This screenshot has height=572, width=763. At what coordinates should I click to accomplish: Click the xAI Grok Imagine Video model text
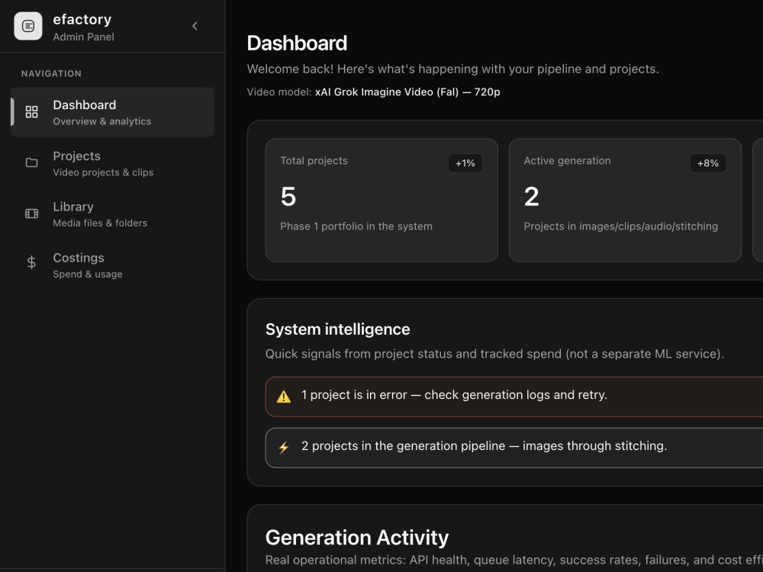(407, 92)
